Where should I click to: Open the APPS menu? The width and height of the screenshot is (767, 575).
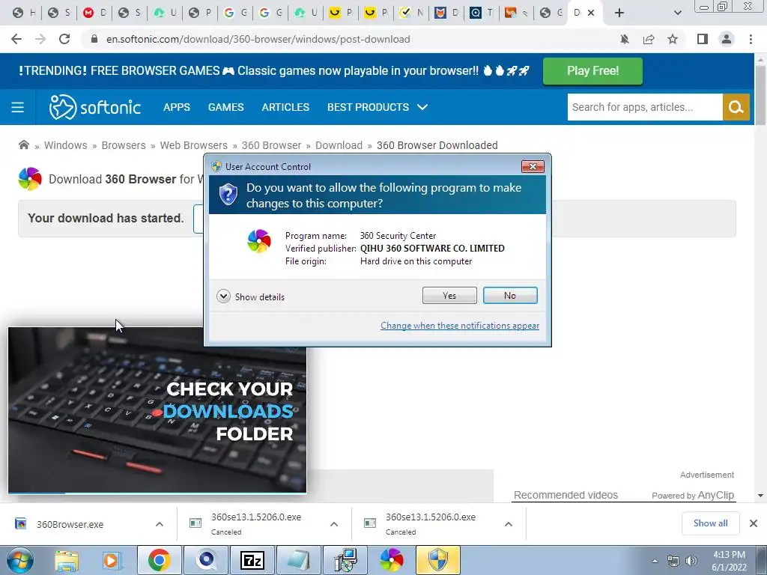[177, 107]
